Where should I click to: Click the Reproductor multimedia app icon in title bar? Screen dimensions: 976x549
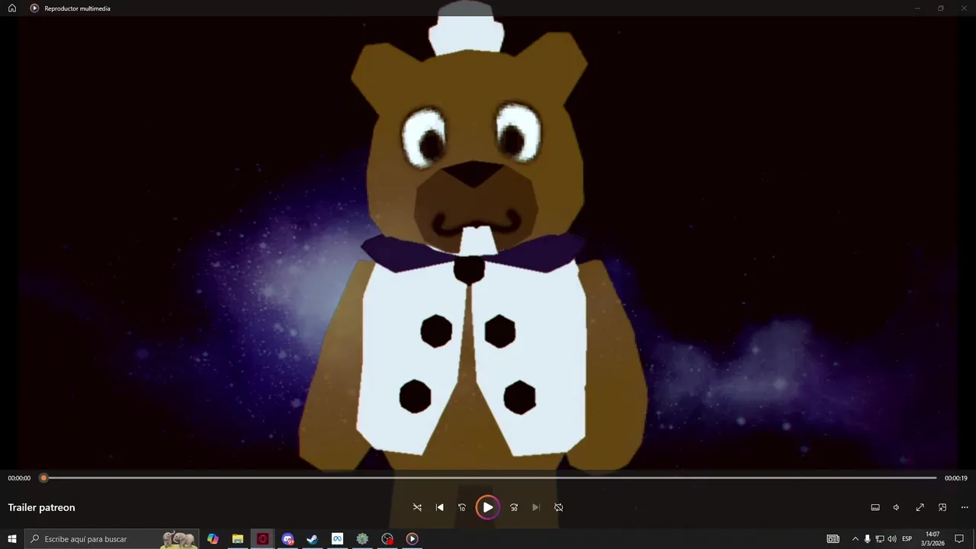[x=34, y=8]
